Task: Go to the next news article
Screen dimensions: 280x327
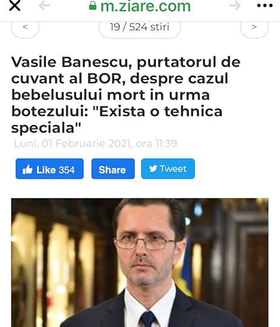Action: click(x=254, y=27)
